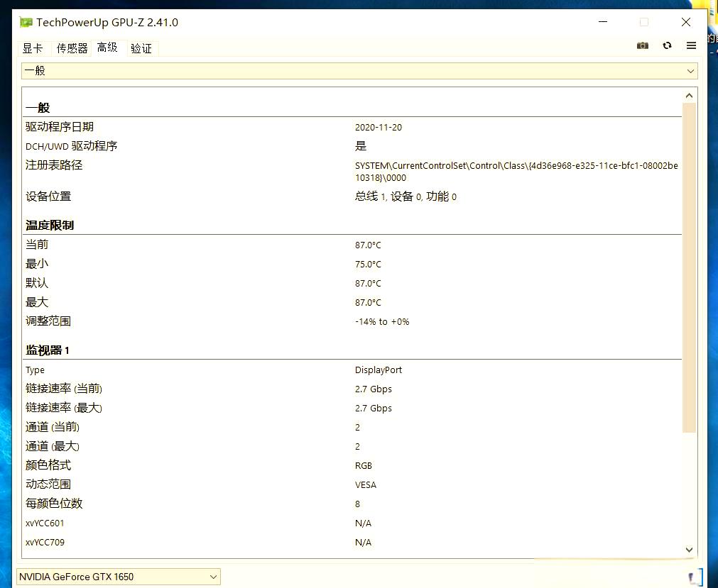Click the scrollbar down arrow icon
Viewport: 718px width, 588px height.
click(x=688, y=550)
